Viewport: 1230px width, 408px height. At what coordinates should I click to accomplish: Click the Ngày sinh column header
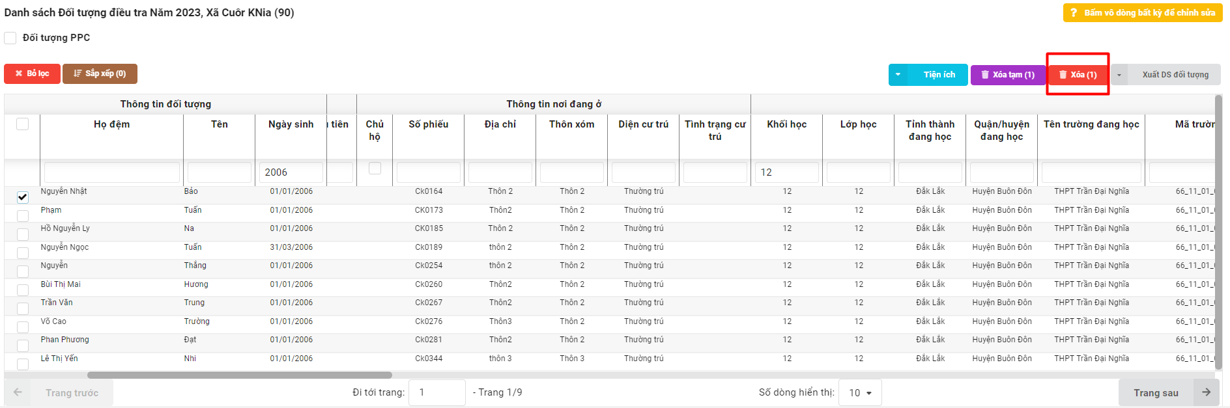coord(291,124)
